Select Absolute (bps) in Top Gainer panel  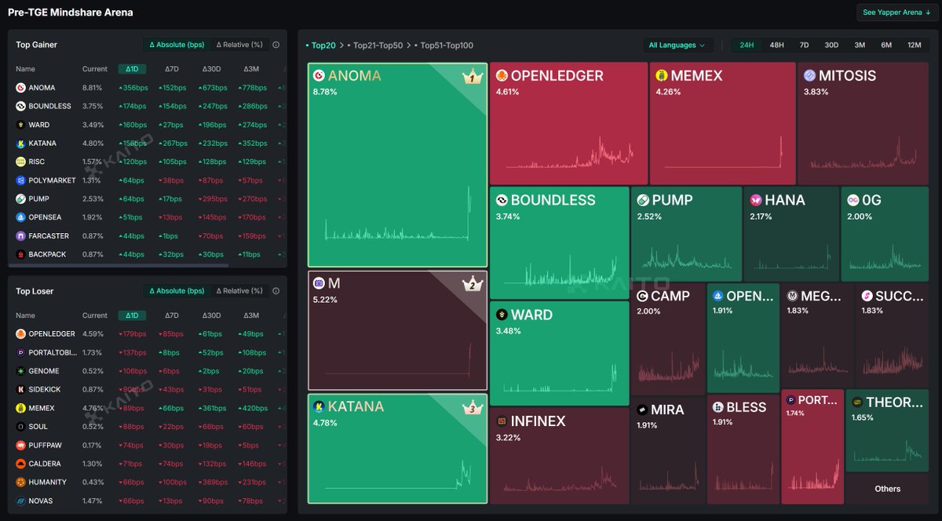(177, 45)
